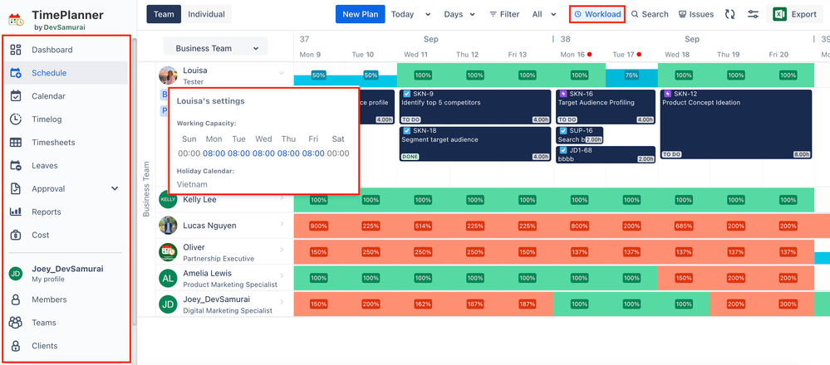Open the Business Team selector dropdown
The width and height of the screenshot is (830, 365).
pos(215,48)
